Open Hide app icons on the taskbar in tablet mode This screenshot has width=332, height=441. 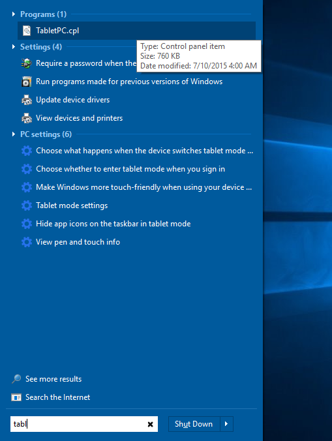113,224
